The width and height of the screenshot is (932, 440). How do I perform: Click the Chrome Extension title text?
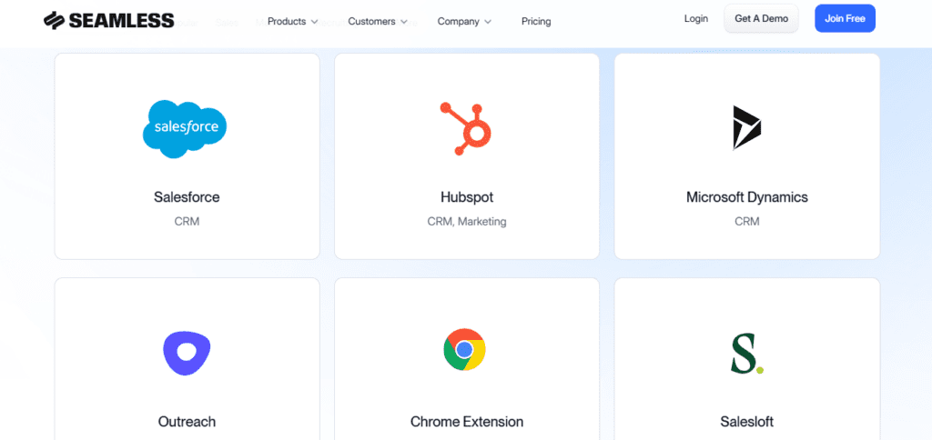click(466, 422)
